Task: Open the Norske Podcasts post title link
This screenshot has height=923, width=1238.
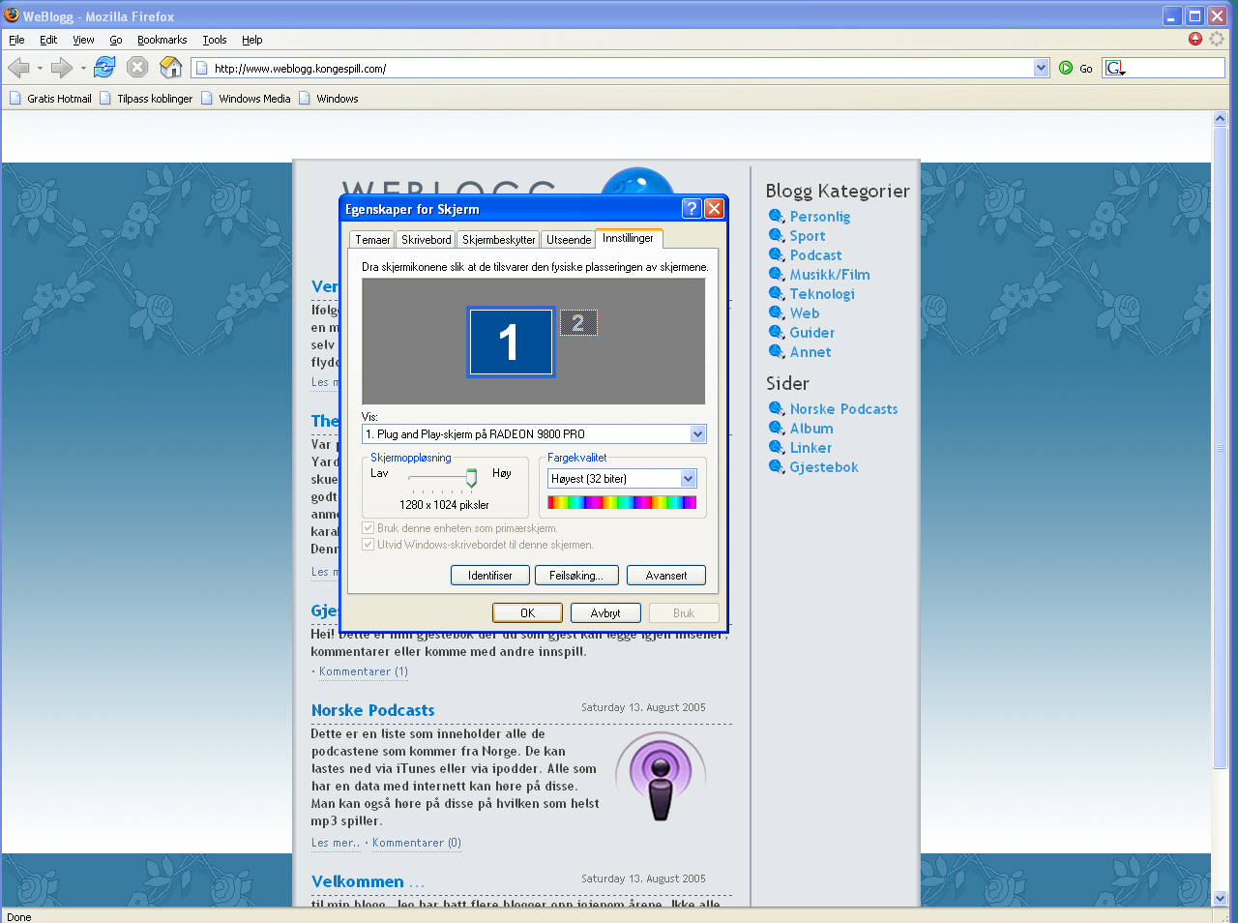Action: coord(373,710)
